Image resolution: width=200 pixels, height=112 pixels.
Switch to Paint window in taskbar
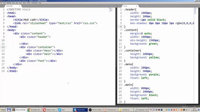pos(141,110)
